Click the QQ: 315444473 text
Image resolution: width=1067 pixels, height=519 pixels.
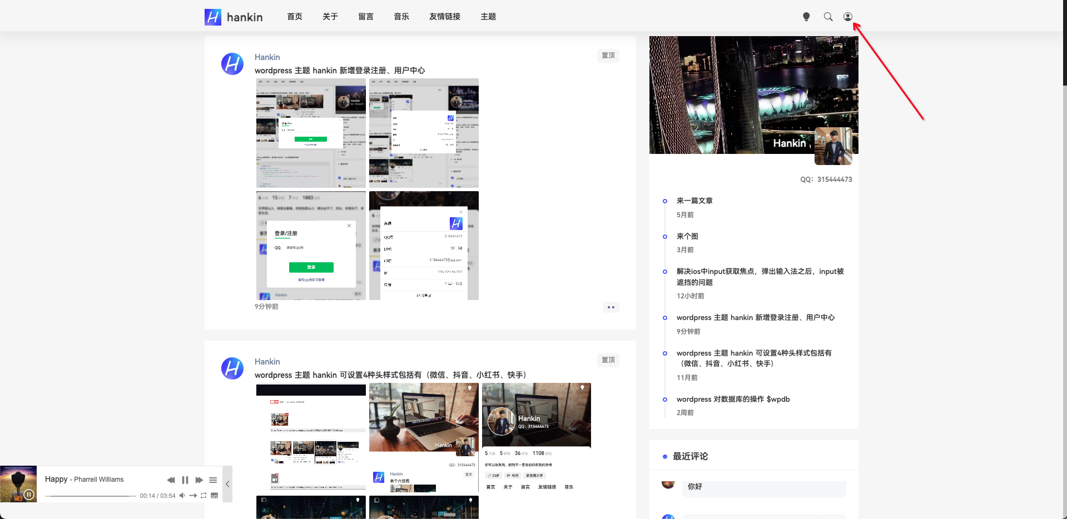point(826,179)
